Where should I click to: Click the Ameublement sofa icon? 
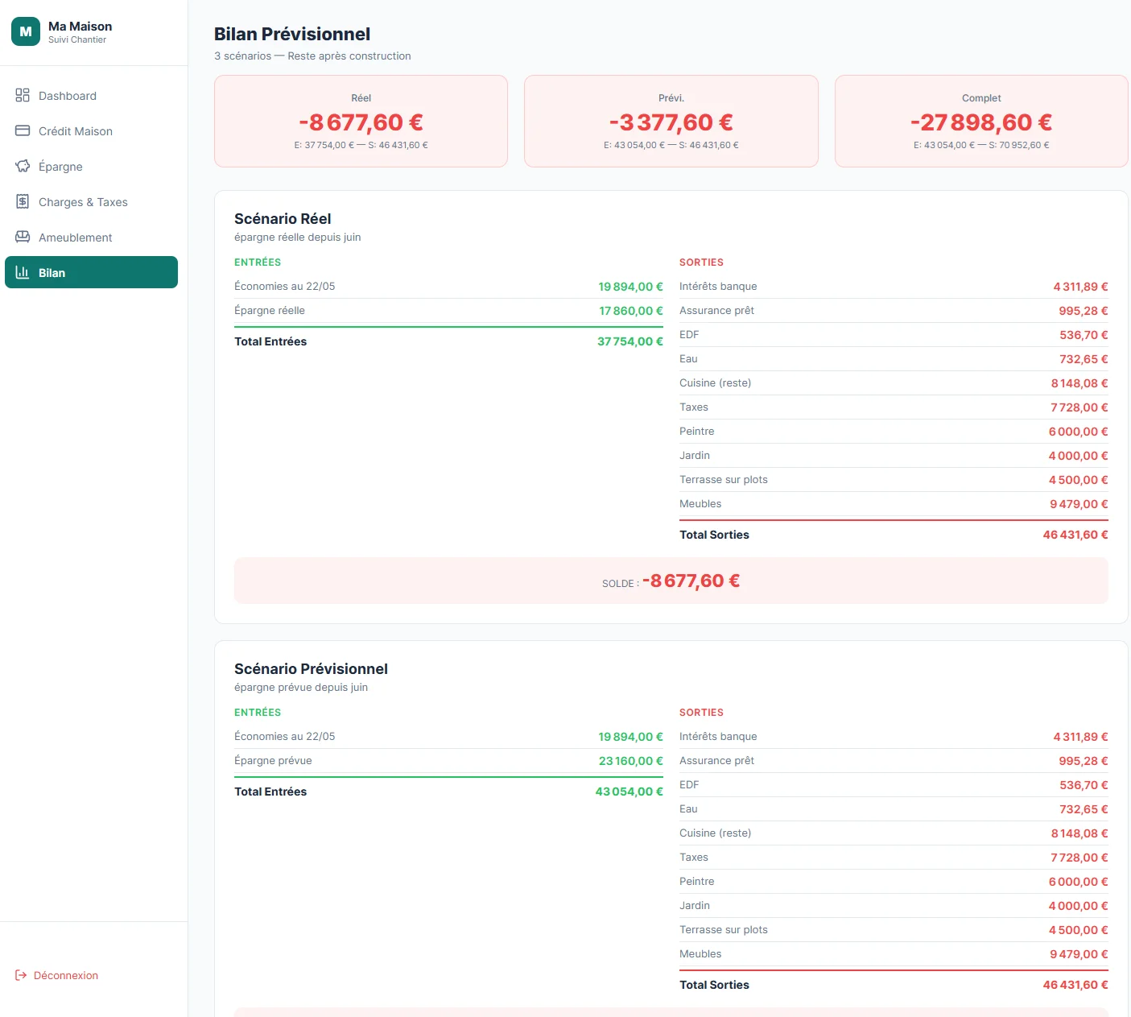(23, 238)
